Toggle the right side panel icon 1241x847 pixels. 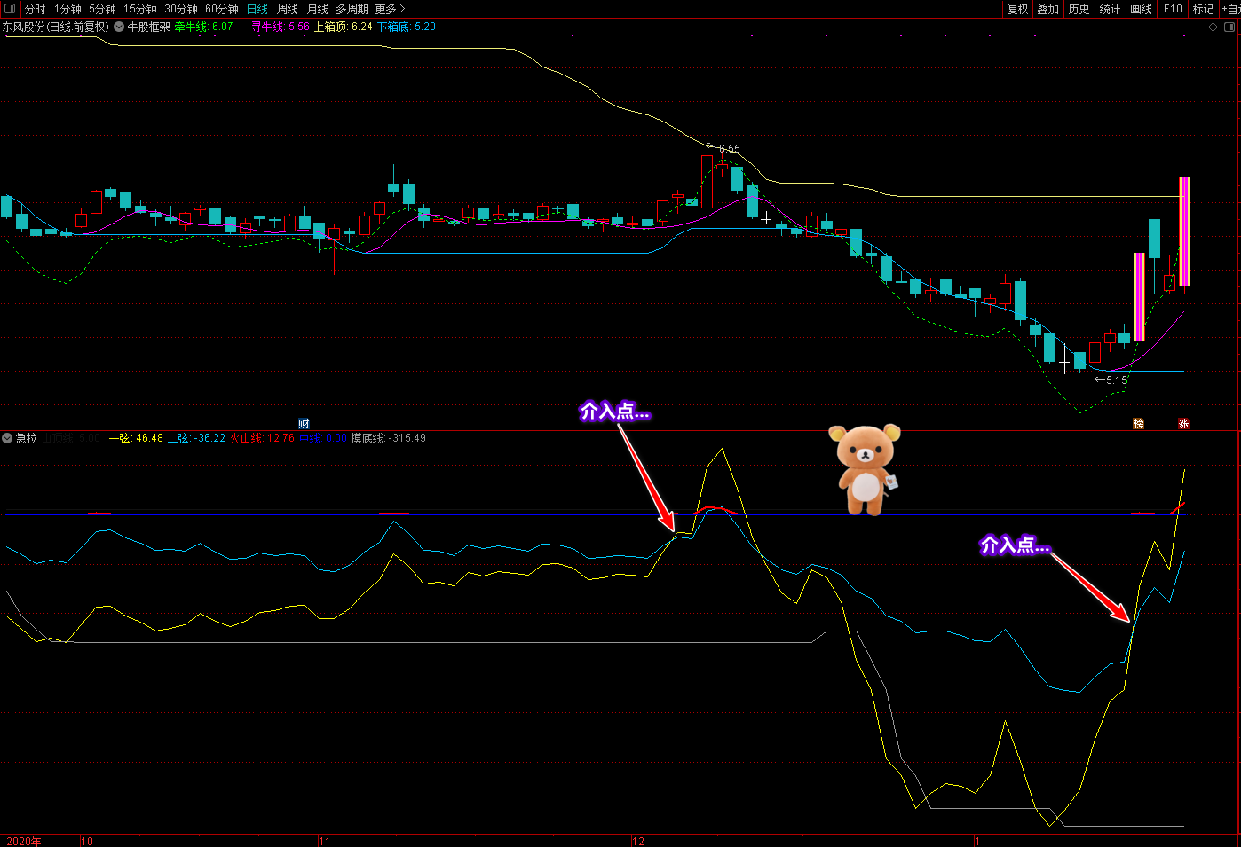1229,27
